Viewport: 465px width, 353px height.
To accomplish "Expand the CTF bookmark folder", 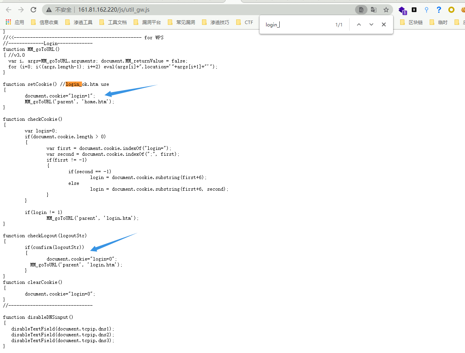I will tap(245, 22).
